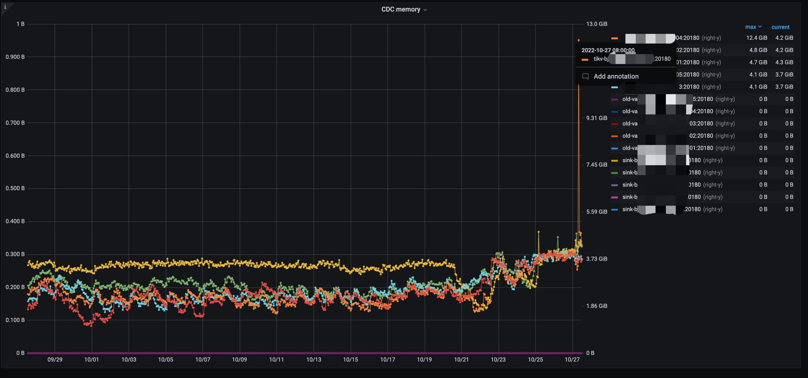Click the speech-bubble icon beside Add annotation
The height and width of the screenshot is (378, 808).
click(x=585, y=76)
